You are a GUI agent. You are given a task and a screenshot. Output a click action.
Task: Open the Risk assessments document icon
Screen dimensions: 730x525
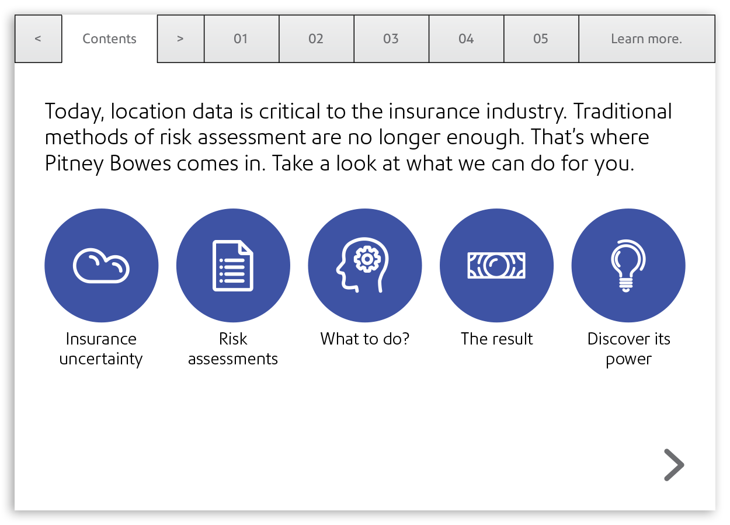point(233,266)
